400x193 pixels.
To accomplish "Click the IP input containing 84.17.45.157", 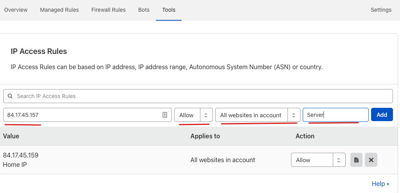I will click(x=82, y=115).
